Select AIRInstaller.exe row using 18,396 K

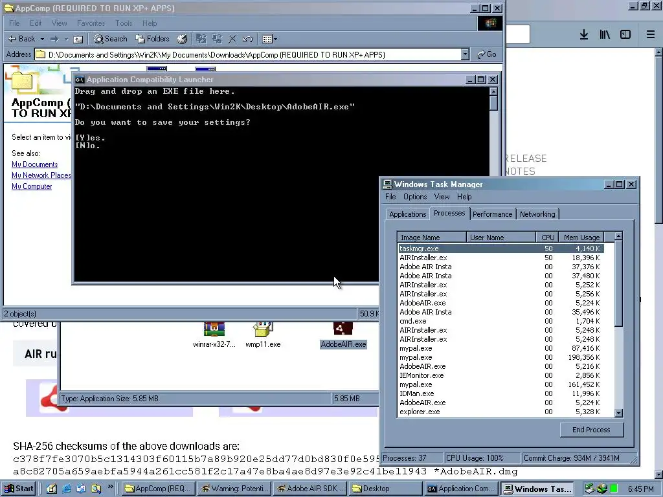[x=501, y=258]
